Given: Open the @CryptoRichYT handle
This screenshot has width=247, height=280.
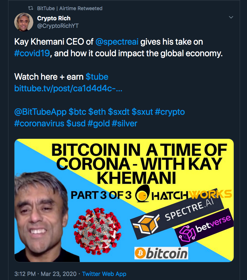Looking at the screenshot, I should click(58, 26).
